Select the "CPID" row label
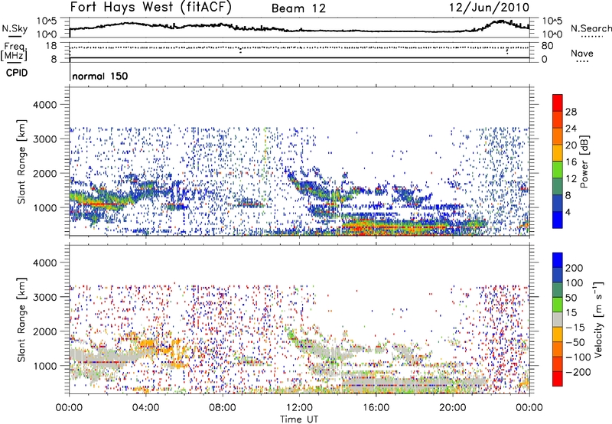This screenshot has width=612, height=424. pyautogui.click(x=17, y=73)
